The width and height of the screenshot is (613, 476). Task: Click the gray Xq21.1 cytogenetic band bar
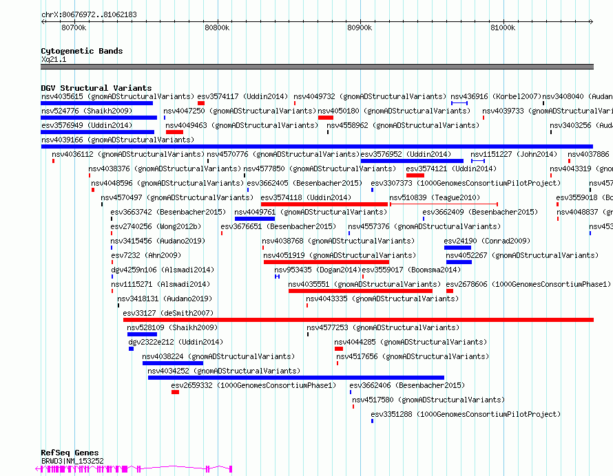coord(317,67)
